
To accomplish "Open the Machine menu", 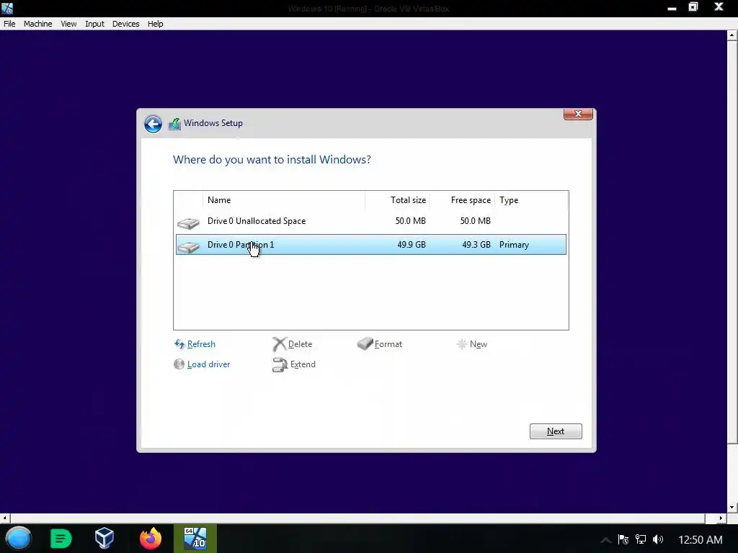I will (x=38, y=24).
